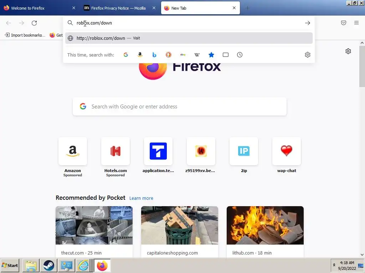
Task: Open Internet Explorer from taskbar
Action: click(83, 266)
